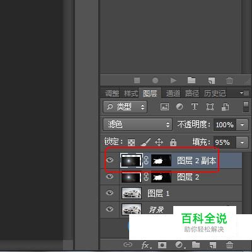Hide the 背景 layer
Viewport: 252px width, 252px height.
pyautogui.click(x=110, y=209)
